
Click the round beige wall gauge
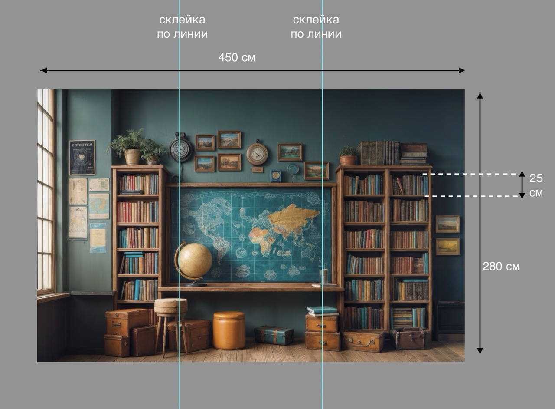point(257,154)
